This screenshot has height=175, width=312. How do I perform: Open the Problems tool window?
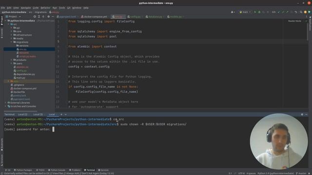tap(75, 170)
